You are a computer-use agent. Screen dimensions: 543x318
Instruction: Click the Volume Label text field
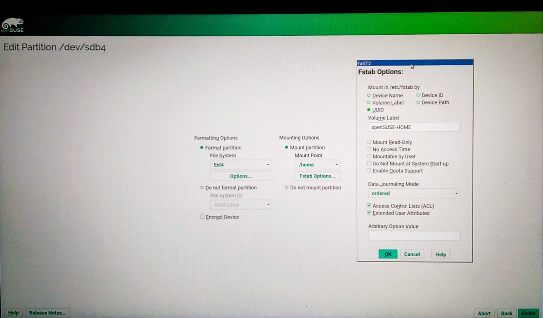coord(414,127)
